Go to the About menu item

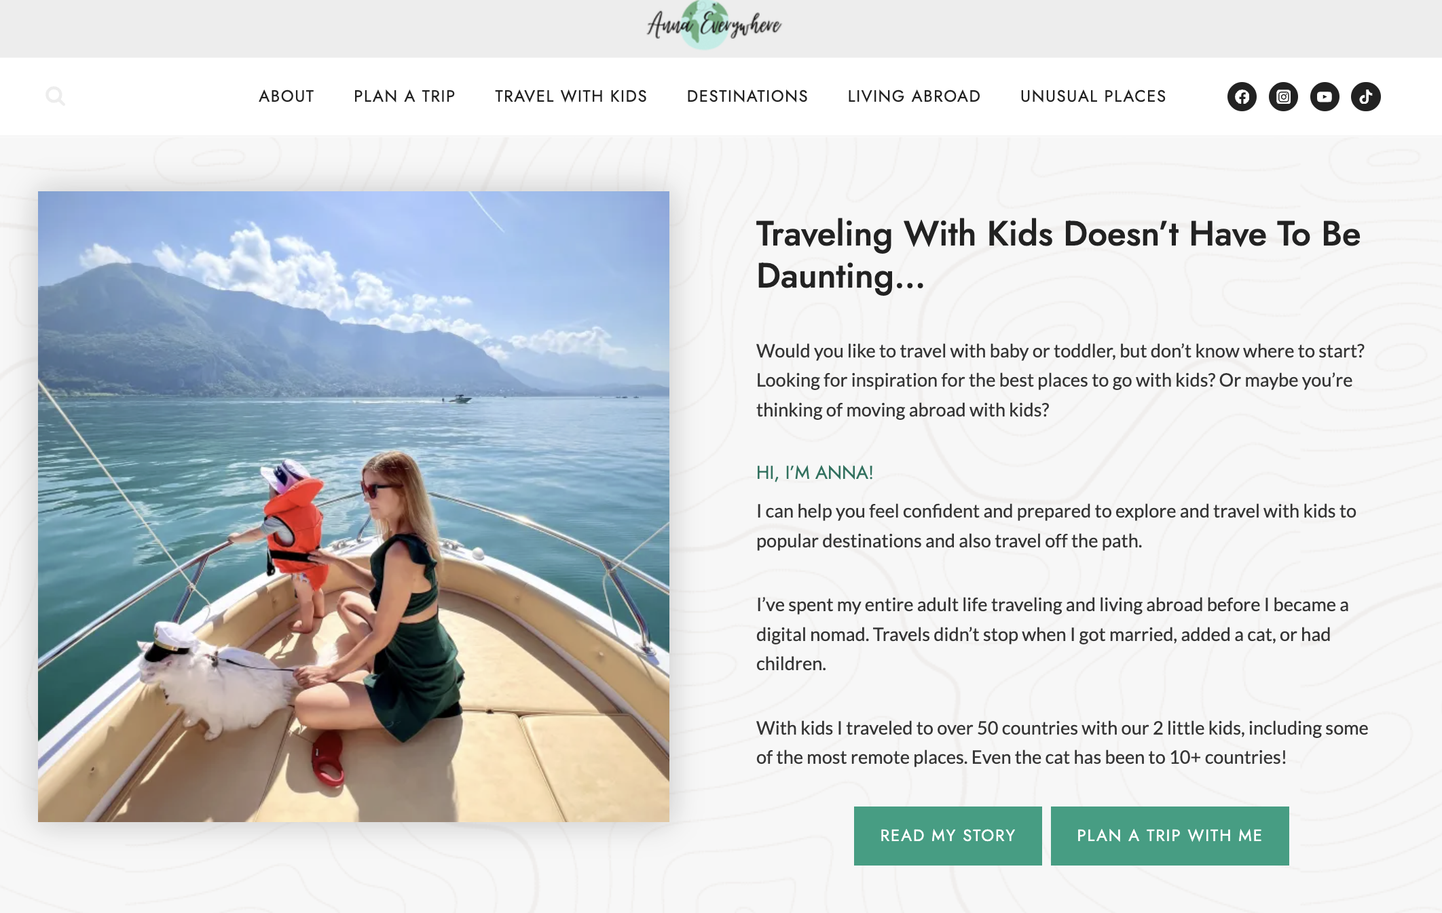pyautogui.click(x=286, y=96)
